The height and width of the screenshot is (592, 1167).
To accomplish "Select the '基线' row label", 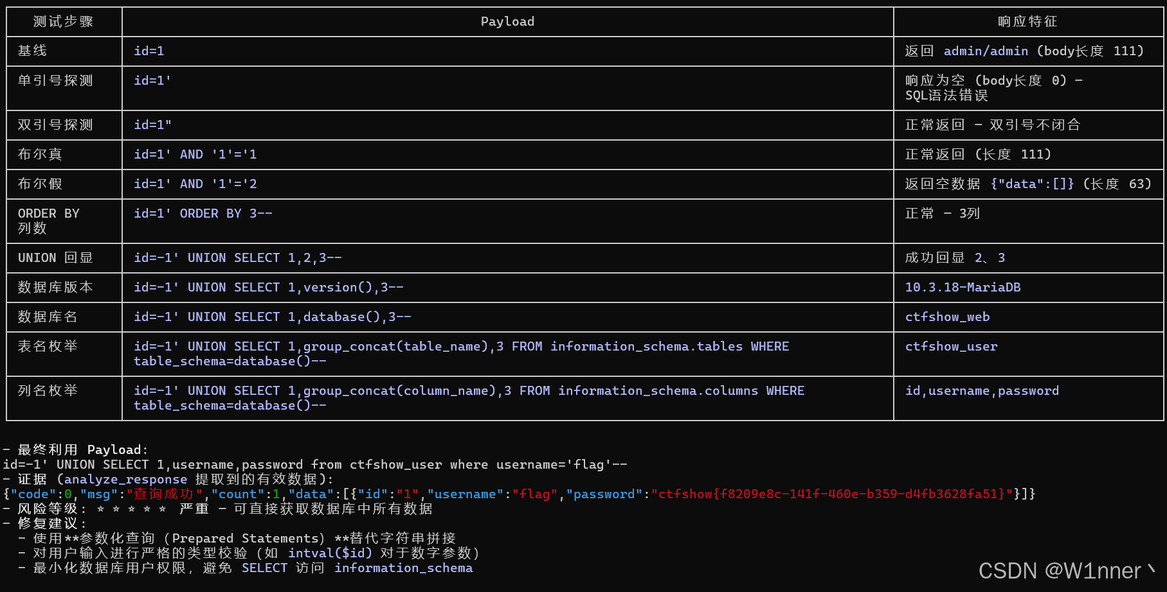I will tap(32, 51).
